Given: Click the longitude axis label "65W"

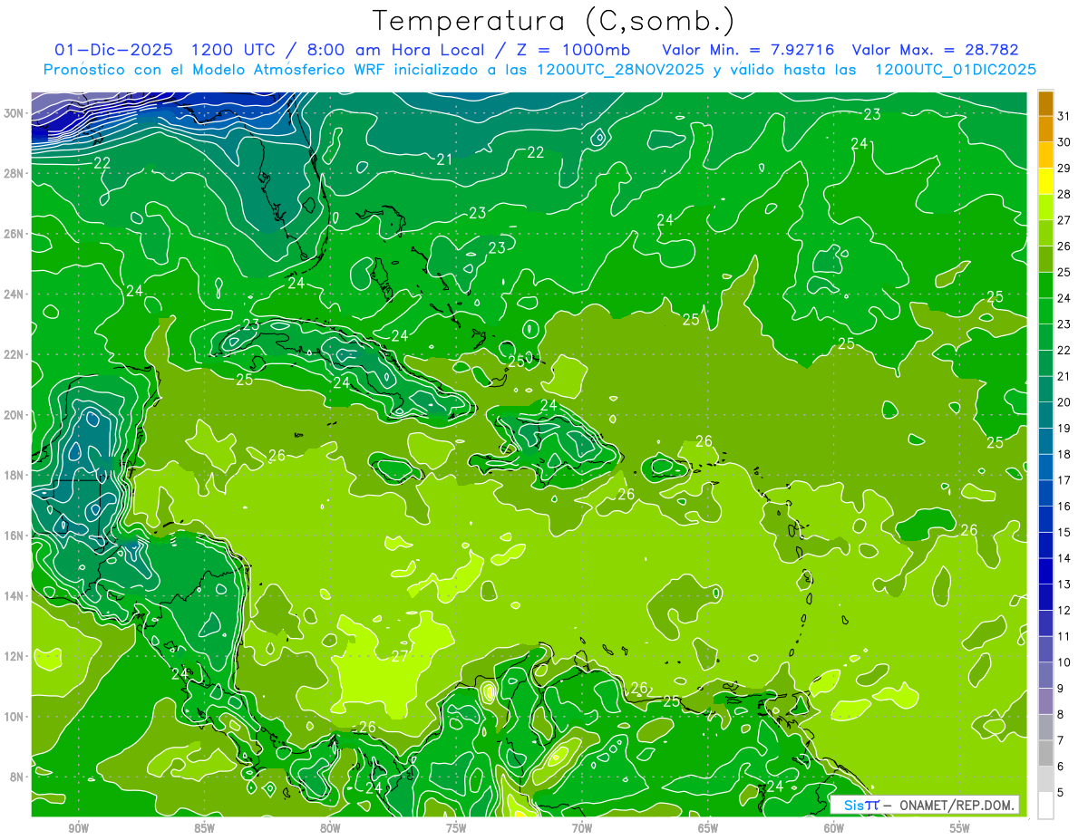Looking at the screenshot, I should pyautogui.click(x=708, y=828).
